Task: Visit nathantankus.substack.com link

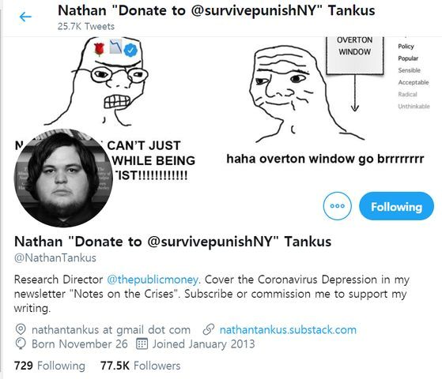Action: click(288, 330)
